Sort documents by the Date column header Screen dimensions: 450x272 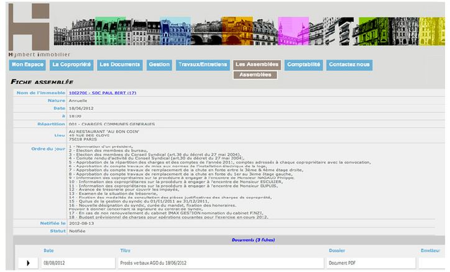[x=48, y=250]
